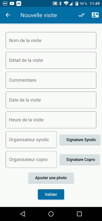Tap the back arrow in the header
The width and height of the screenshot is (102, 221).
click(8, 15)
